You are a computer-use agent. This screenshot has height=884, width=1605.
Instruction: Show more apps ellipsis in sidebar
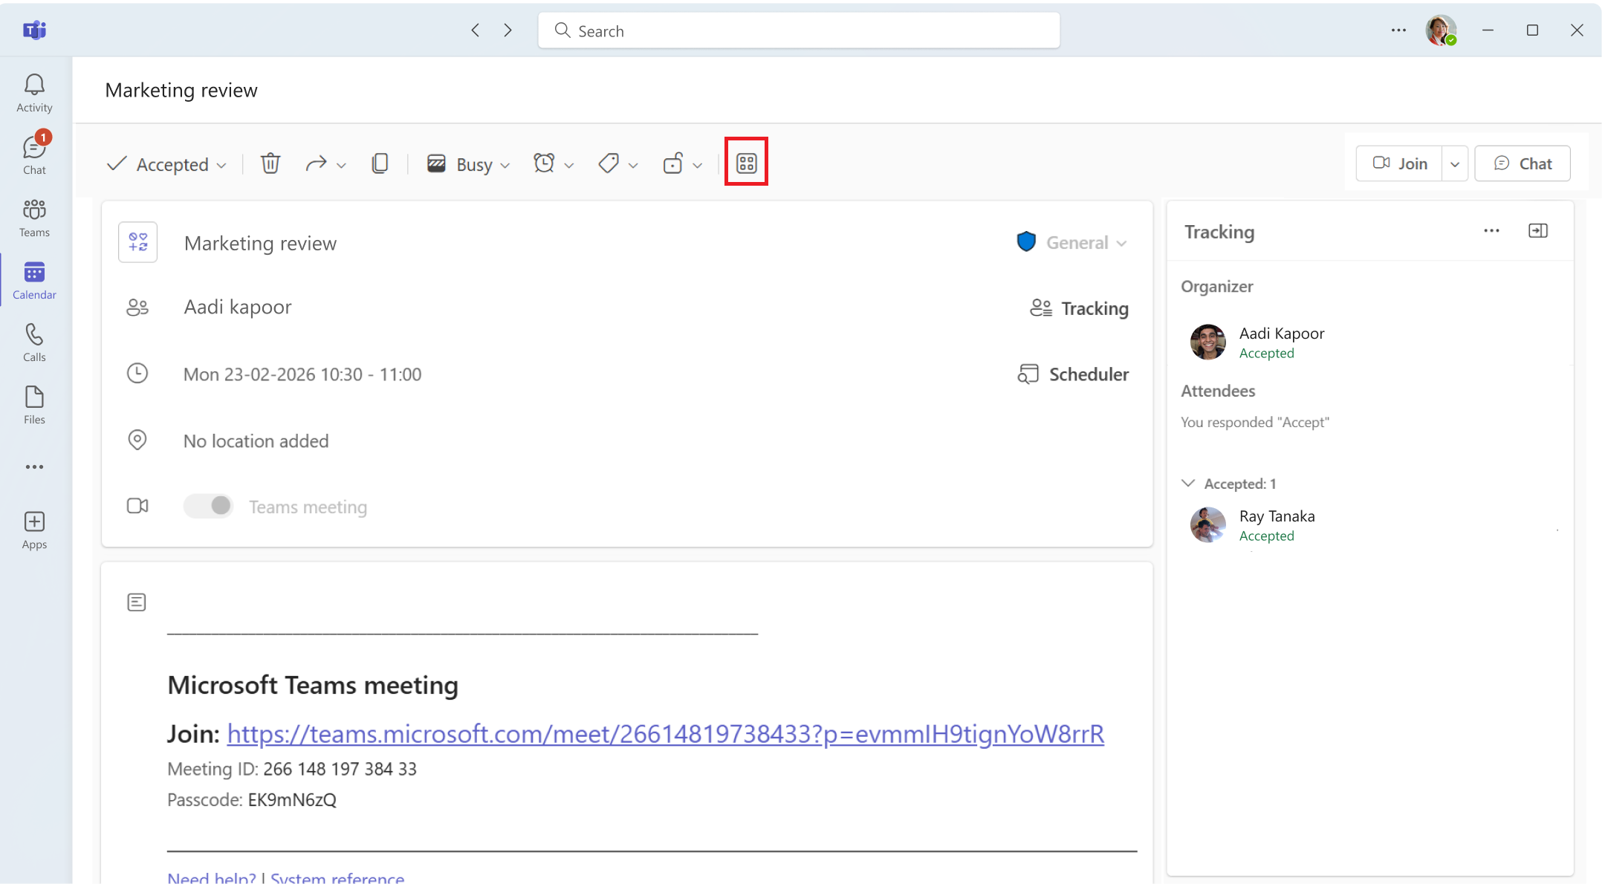click(34, 467)
